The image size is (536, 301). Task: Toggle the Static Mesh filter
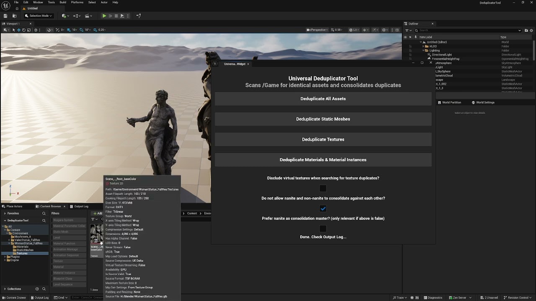69,232
